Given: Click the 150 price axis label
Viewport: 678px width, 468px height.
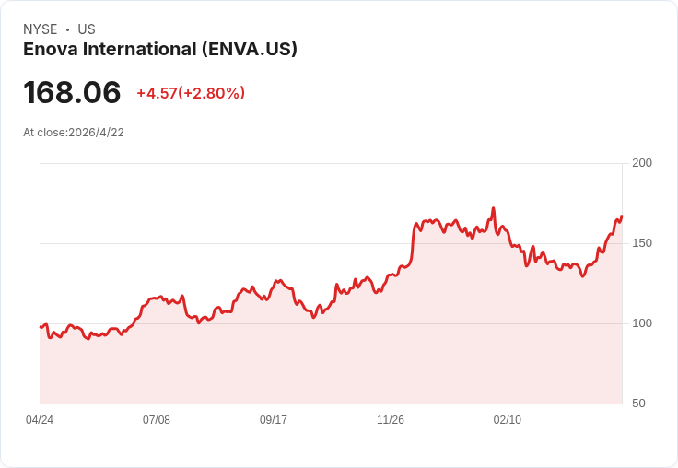Looking at the screenshot, I should 642,243.
